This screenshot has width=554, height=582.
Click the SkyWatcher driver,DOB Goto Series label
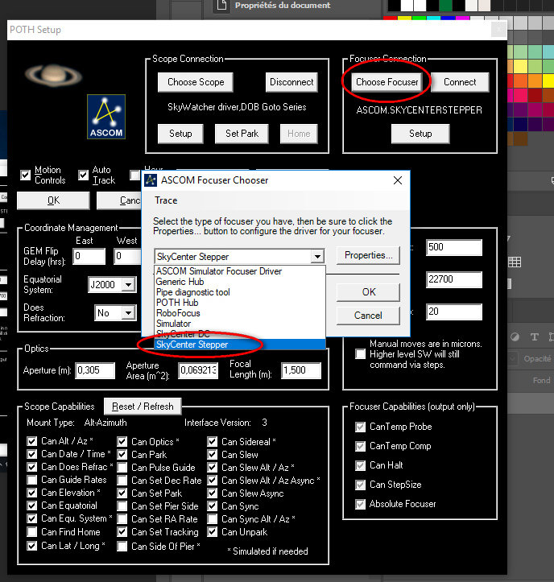pyautogui.click(x=237, y=107)
